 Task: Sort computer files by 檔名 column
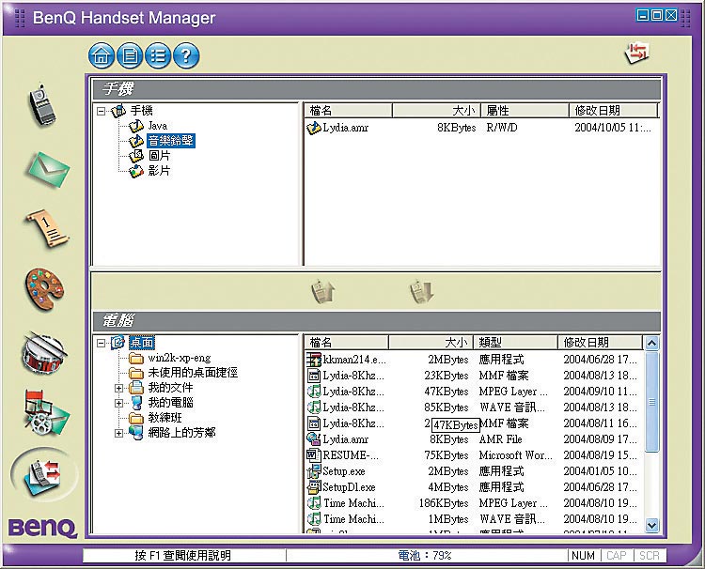347,343
